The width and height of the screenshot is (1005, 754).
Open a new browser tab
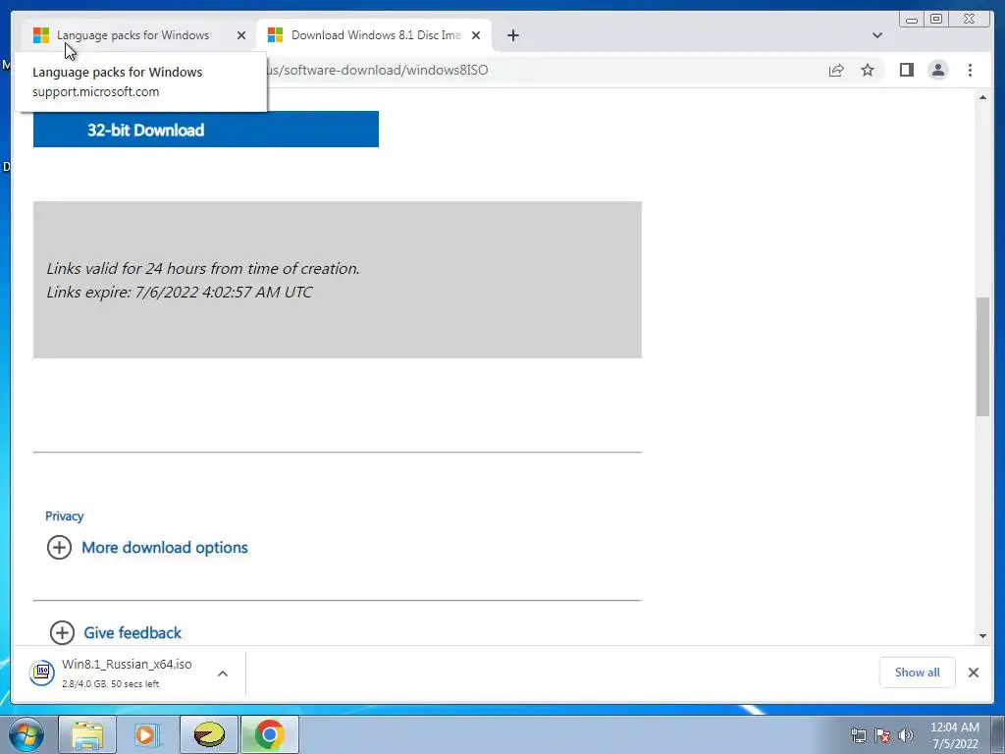pos(512,35)
